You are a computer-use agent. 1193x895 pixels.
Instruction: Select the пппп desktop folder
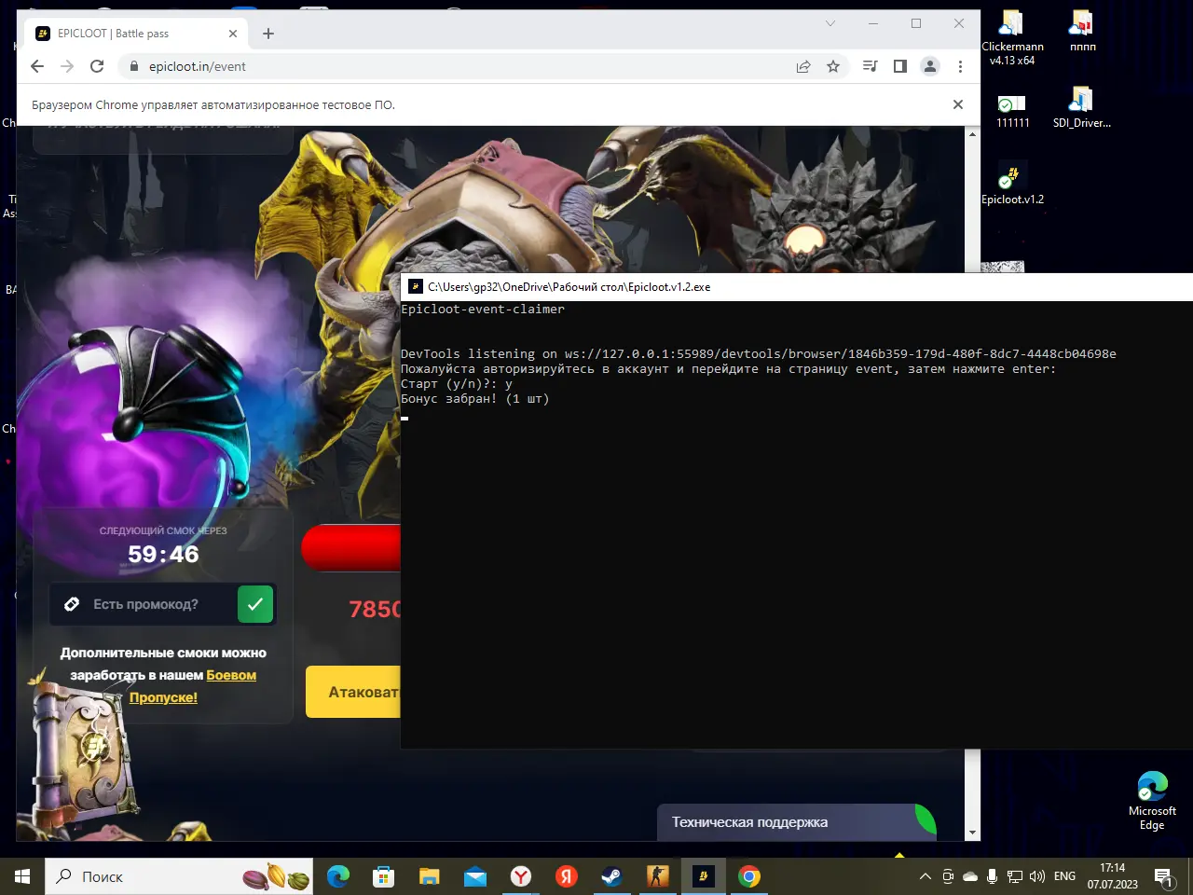(1082, 32)
